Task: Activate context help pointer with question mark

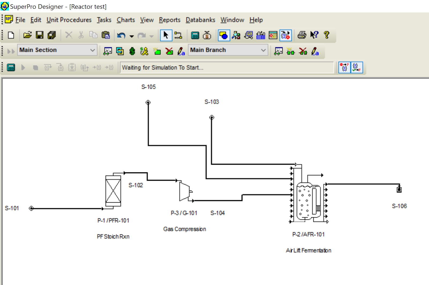Action: [314, 35]
